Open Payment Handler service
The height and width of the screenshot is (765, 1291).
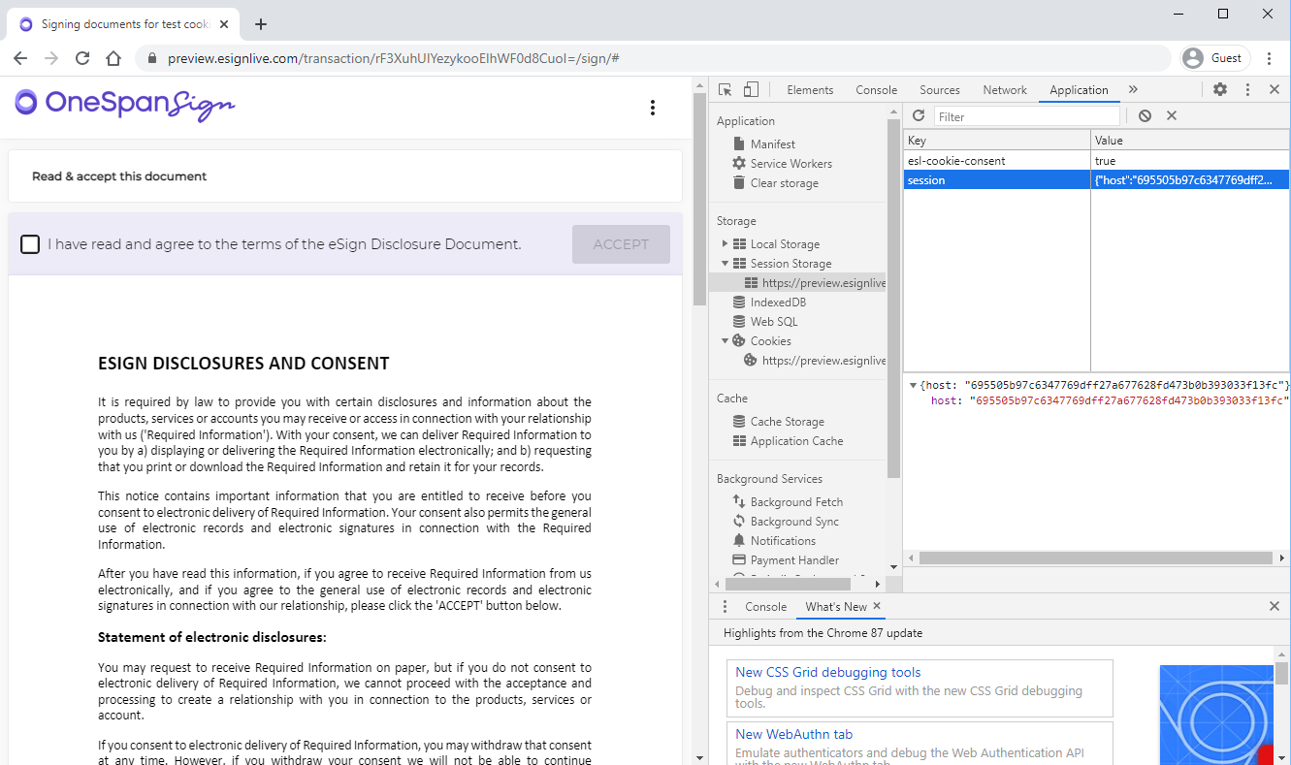(794, 559)
